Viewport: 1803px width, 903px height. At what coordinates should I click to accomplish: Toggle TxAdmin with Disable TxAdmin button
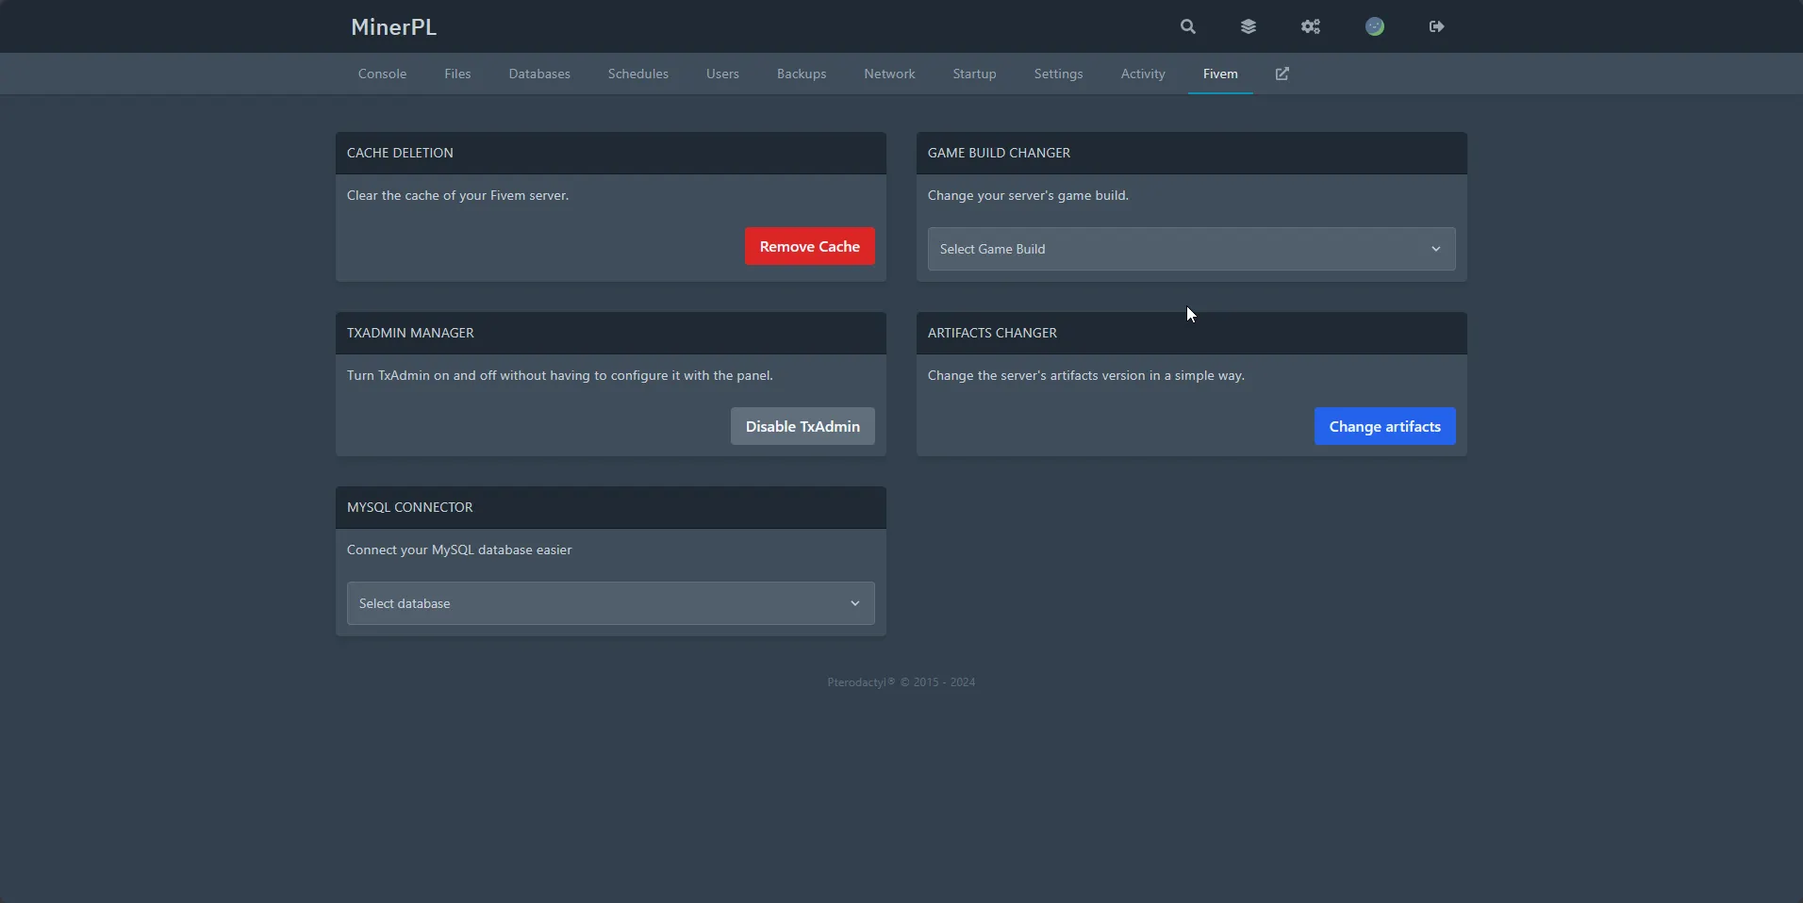(802, 426)
